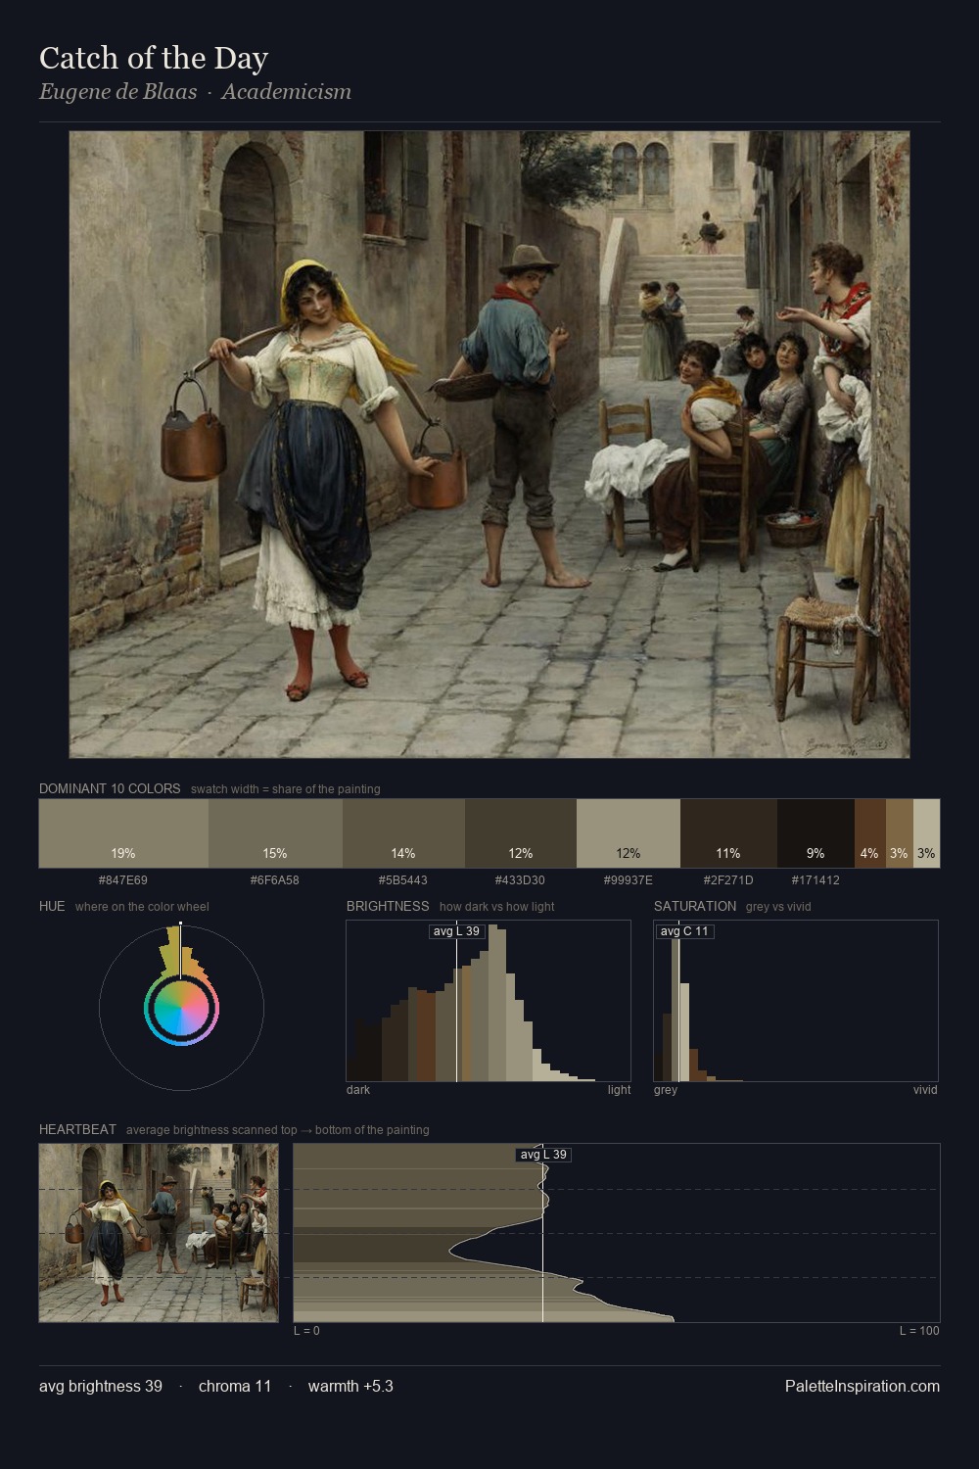This screenshot has height=1469, width=979.
Task: Click the avg brightness 39 footer stat
Action: (101, 1386)
